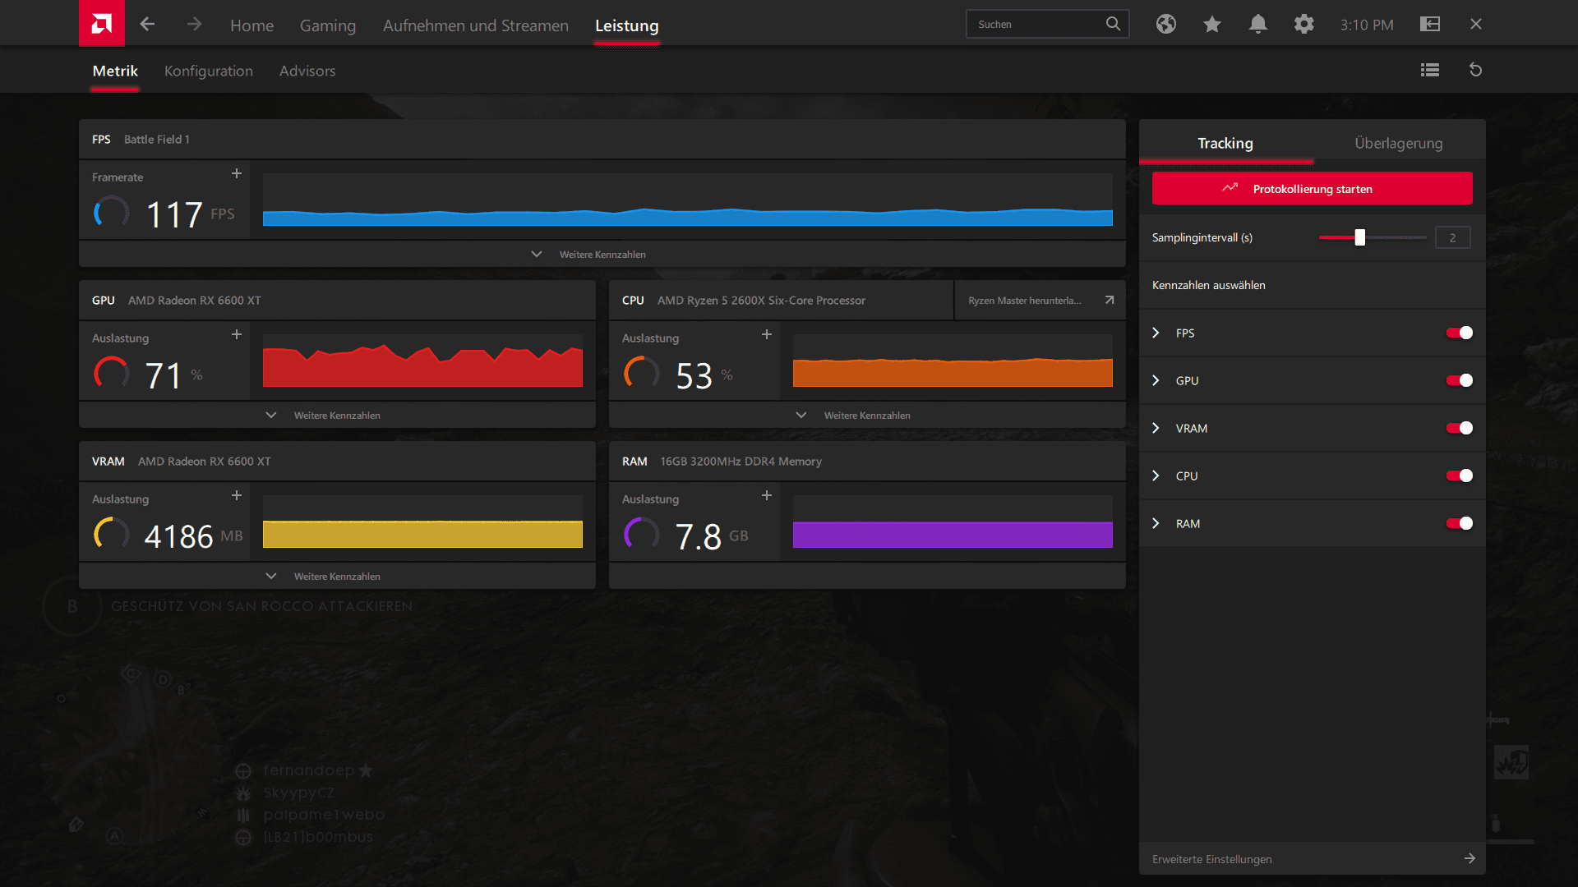Click Kennzahlen auswählen label
Image resolution: width=1578 pixels, height=887 pixels.
click(x=1208, y=285)
